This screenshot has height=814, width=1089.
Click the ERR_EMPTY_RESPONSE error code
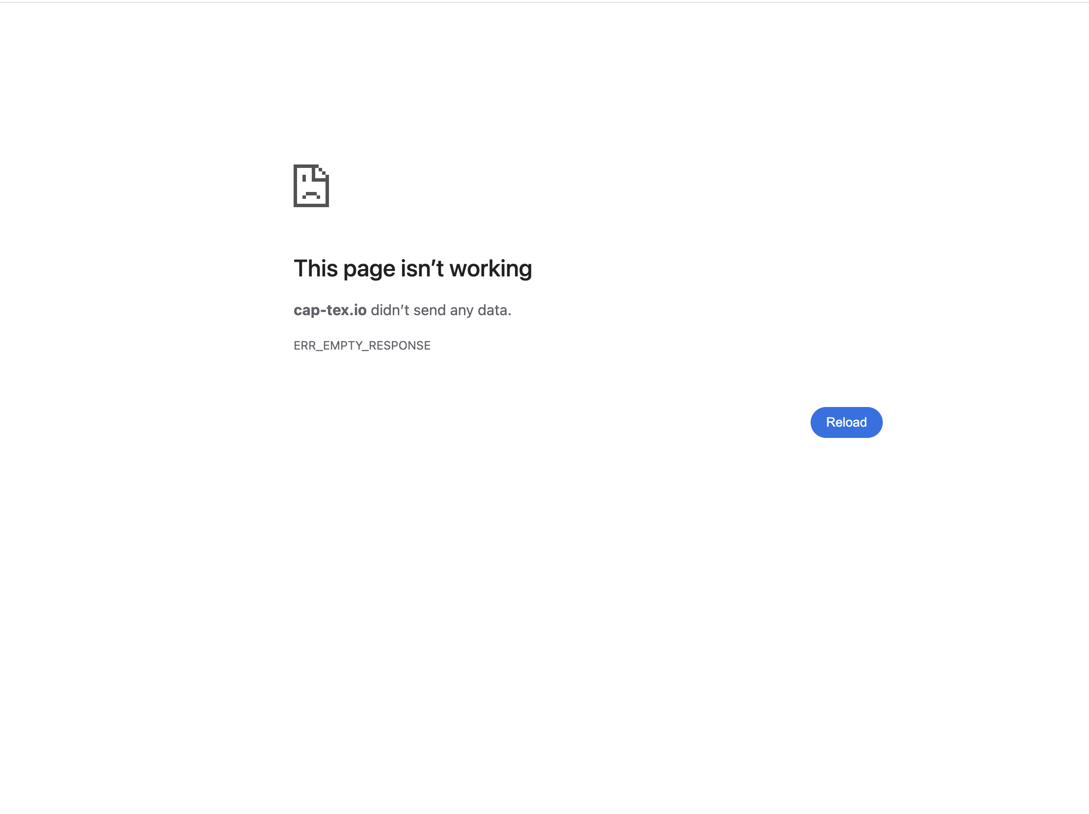point(362,346)
